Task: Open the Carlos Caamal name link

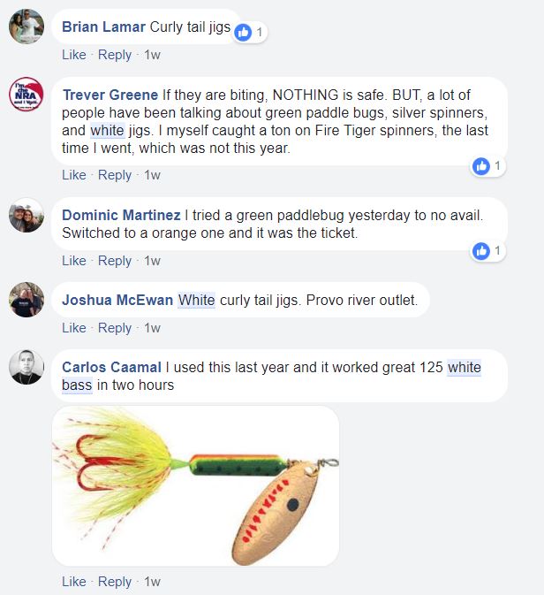Action: click(x=111, y=367)
